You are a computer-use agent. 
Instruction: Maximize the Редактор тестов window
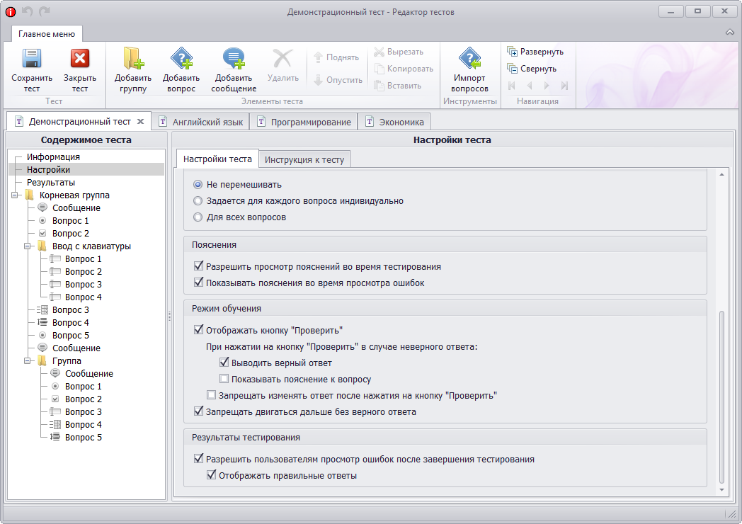coord(697,12)
